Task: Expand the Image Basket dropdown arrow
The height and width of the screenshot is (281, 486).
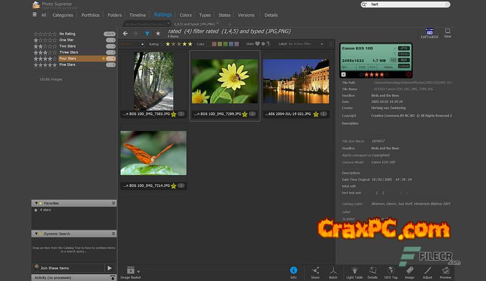Action: point(138,271)
